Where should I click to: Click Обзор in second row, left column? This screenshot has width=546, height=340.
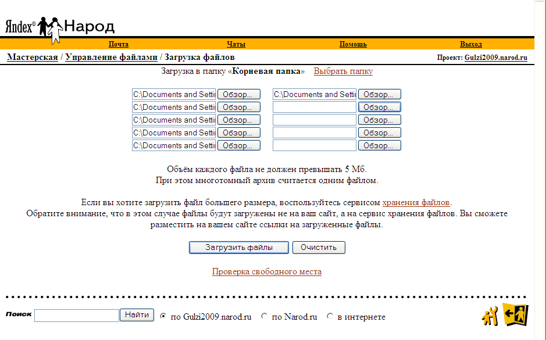239,107
